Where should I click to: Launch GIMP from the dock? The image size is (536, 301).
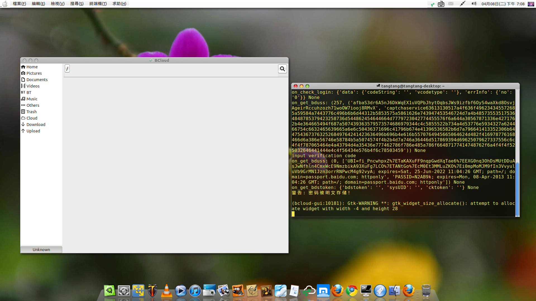click(238, 291)
